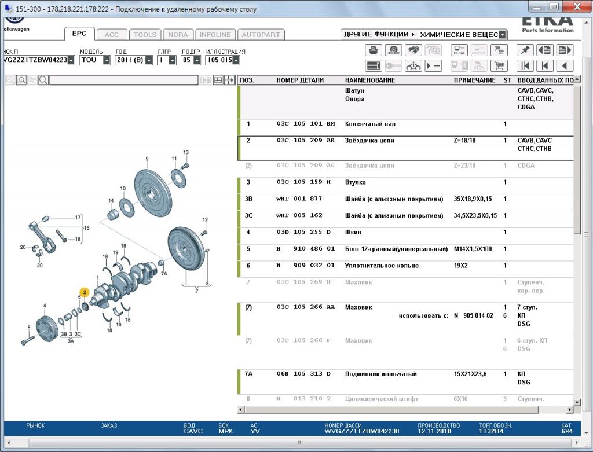Open the ИЛЛЮСТРАЦИЯ dropdown 105-015
593x452 pixels.
click(236, 60)
